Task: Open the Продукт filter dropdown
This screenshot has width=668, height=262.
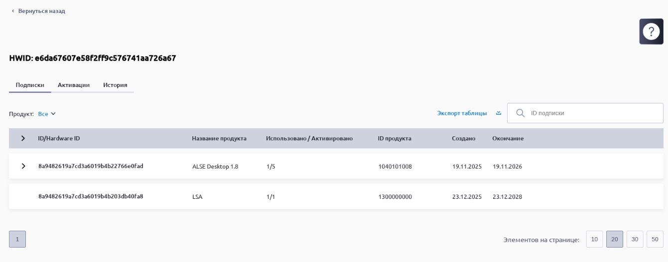Action: click(47, 114)
